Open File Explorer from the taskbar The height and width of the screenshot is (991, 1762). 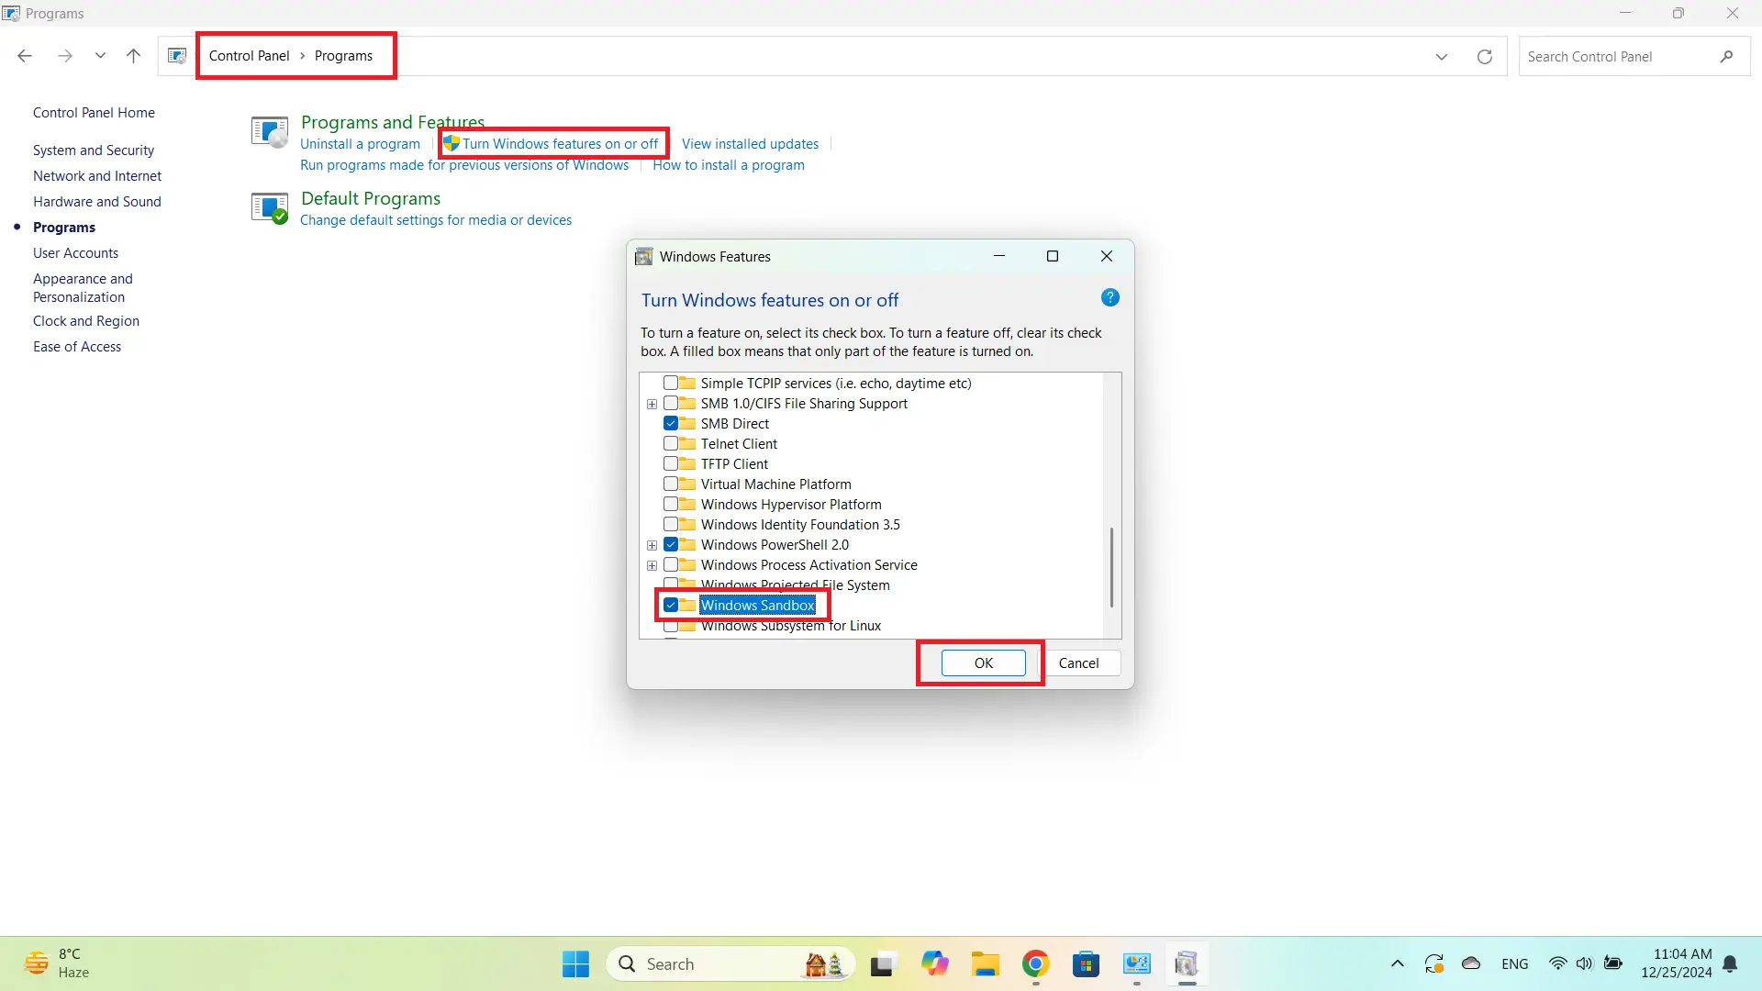(985, 963)
